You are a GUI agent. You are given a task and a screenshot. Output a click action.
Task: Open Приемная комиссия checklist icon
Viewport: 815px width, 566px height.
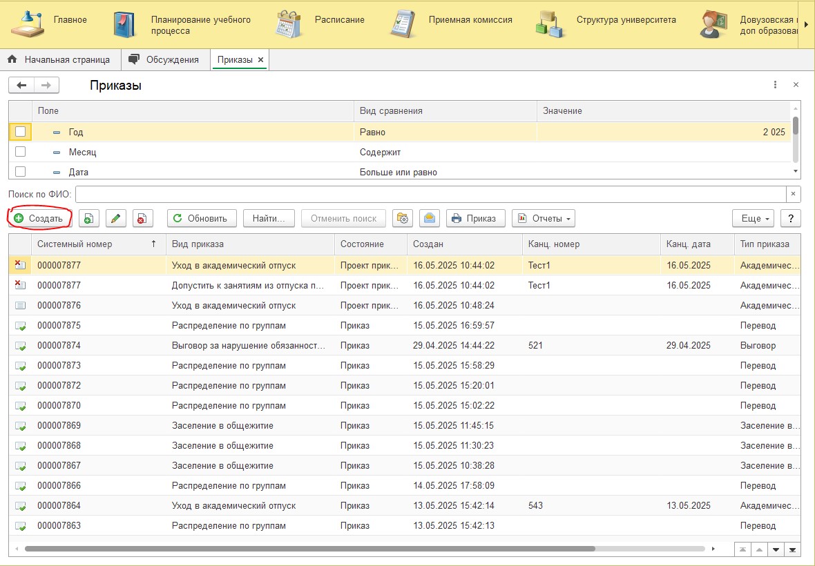coord(402,24)
